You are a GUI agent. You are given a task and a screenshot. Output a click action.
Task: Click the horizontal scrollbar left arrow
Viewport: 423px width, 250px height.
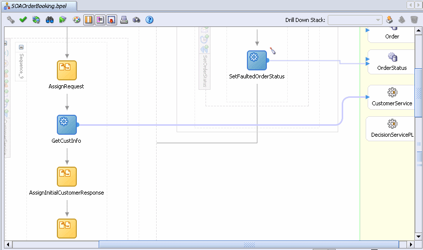8,245
